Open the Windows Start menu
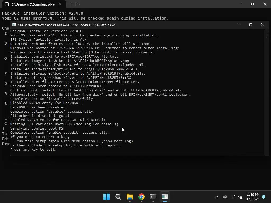Viewport: 271px width, 203px height. 106,197
